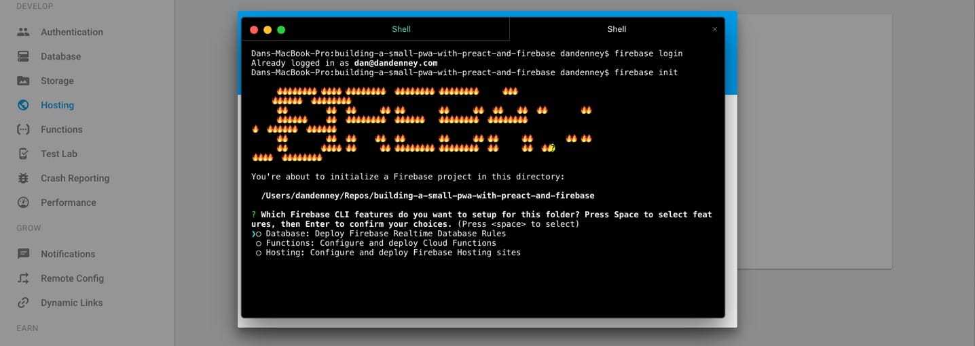The image size is (975, 346).
Task: Click the 'firebase init' command text
Action: [646, 72]
